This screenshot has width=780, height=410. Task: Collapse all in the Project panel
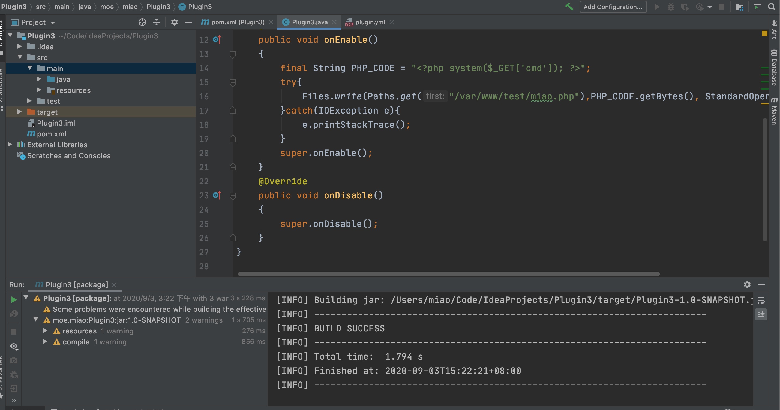[157, 22]
